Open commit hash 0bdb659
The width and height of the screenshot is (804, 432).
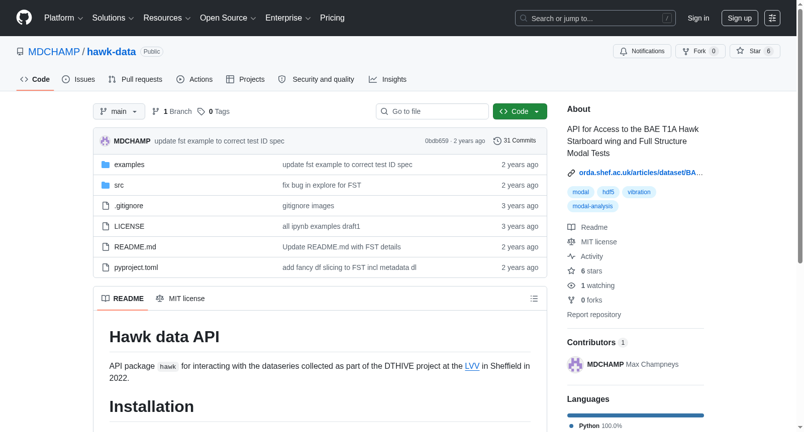click(437, 141)
